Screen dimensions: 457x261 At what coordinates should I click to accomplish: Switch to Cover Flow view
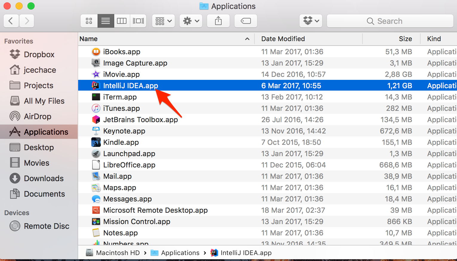138,21
